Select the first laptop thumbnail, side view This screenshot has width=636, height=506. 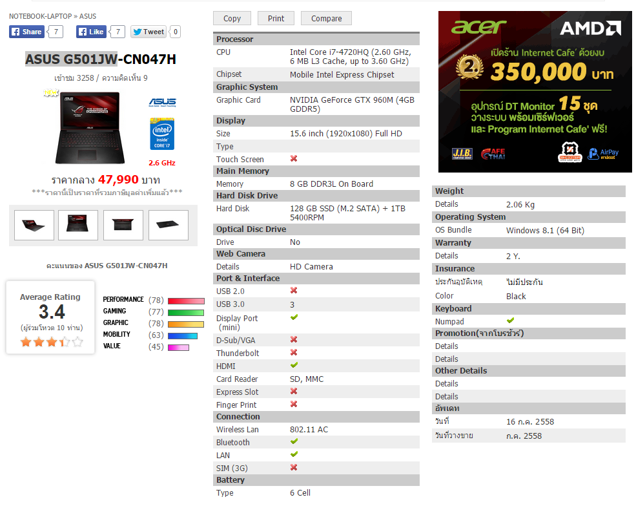point(34,226)
